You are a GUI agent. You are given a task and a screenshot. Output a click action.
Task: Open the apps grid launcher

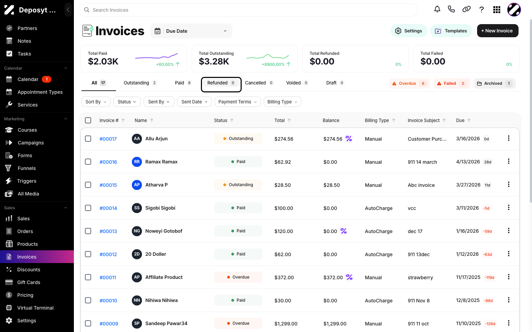pos(497,10)
